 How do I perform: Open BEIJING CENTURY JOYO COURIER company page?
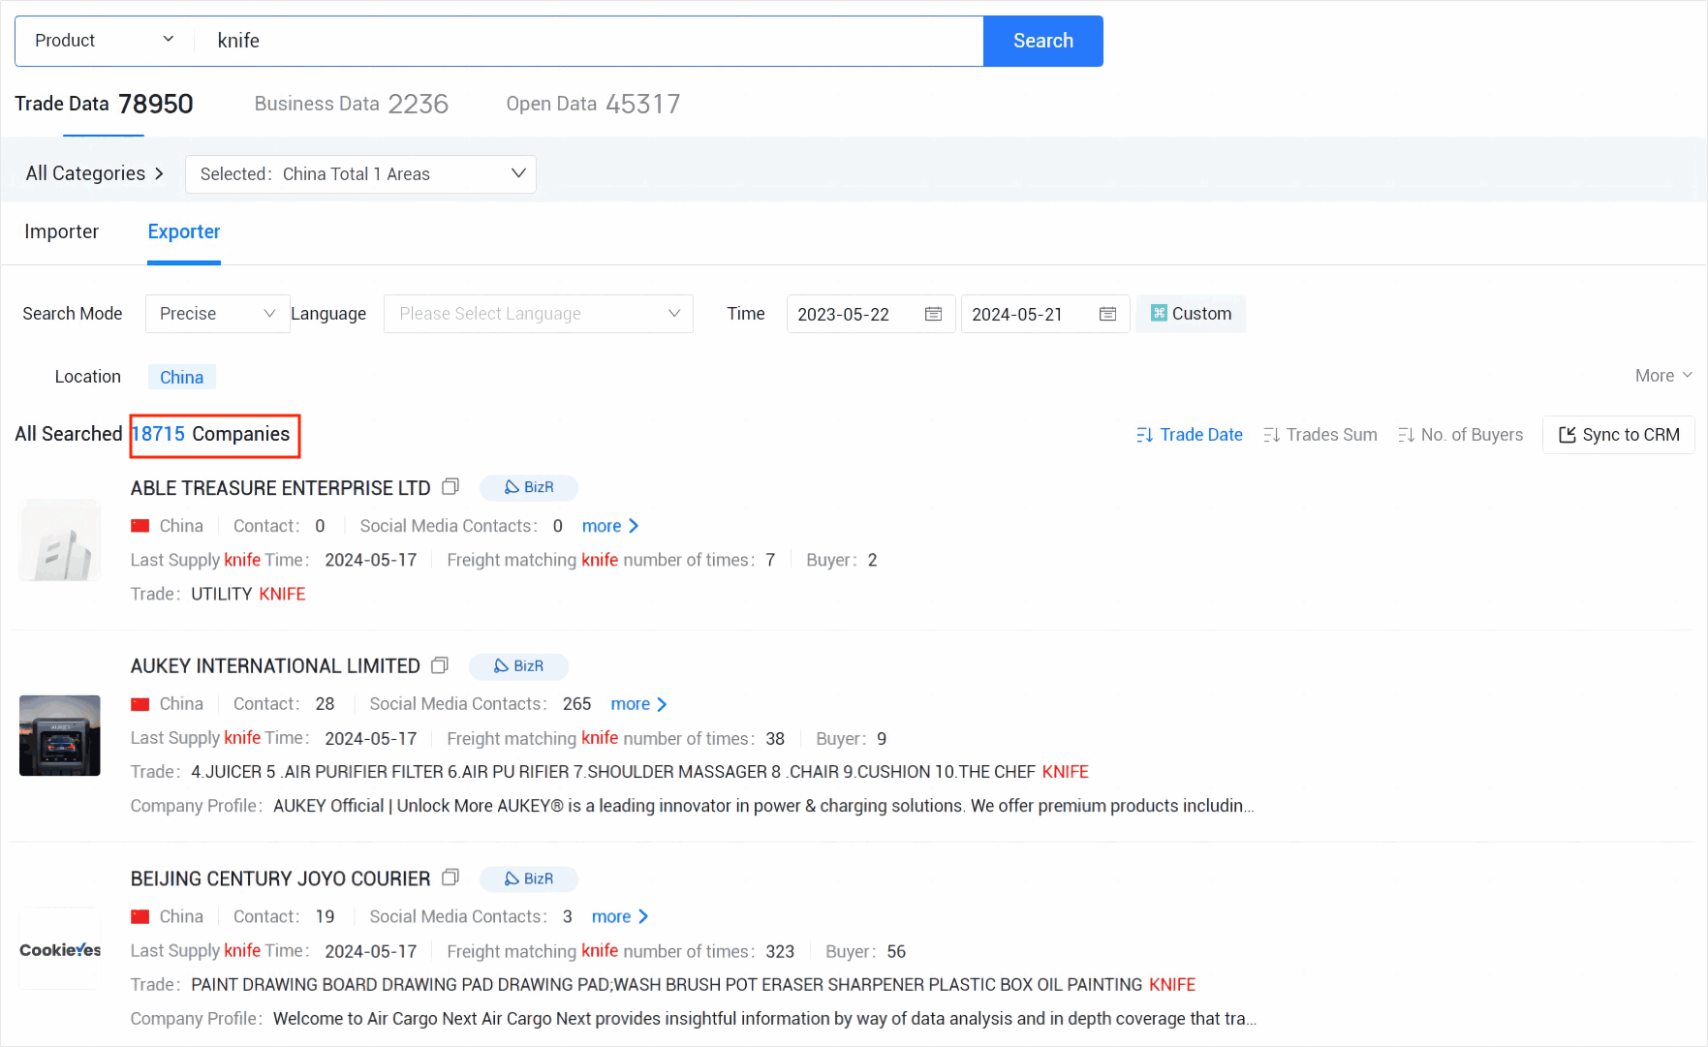tap(280, 878)
